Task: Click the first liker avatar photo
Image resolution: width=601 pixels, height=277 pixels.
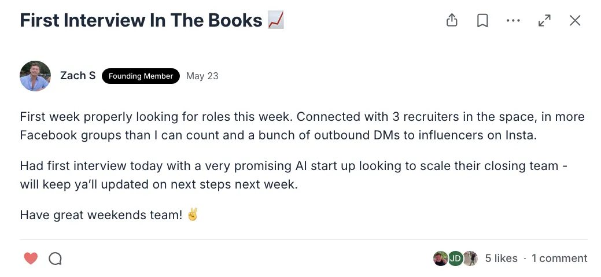Action: [440, 258]
